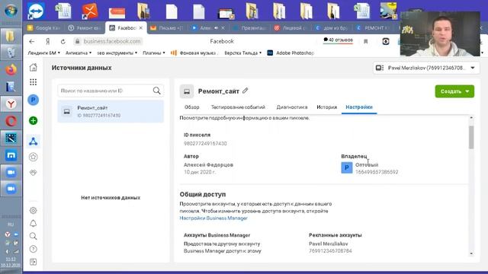Go back with the browser back arrow
The image size is (488, 274).
tap(32, 41)
